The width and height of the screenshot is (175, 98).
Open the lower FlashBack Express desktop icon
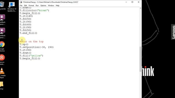click(x=2, y=33)
